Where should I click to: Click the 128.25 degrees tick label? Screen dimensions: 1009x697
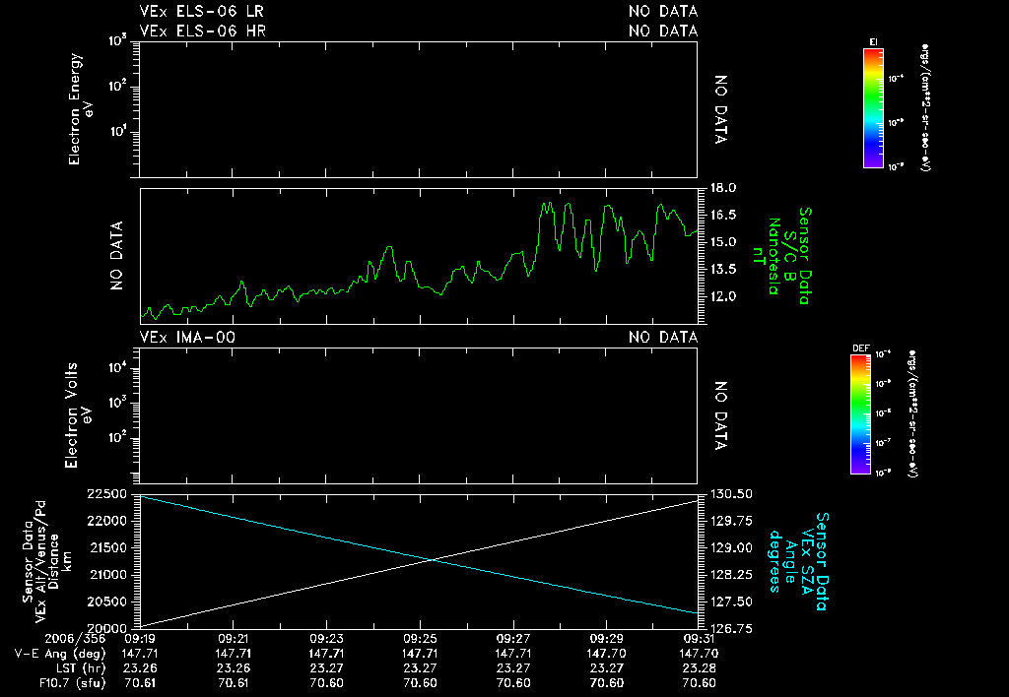pos(731,575)
